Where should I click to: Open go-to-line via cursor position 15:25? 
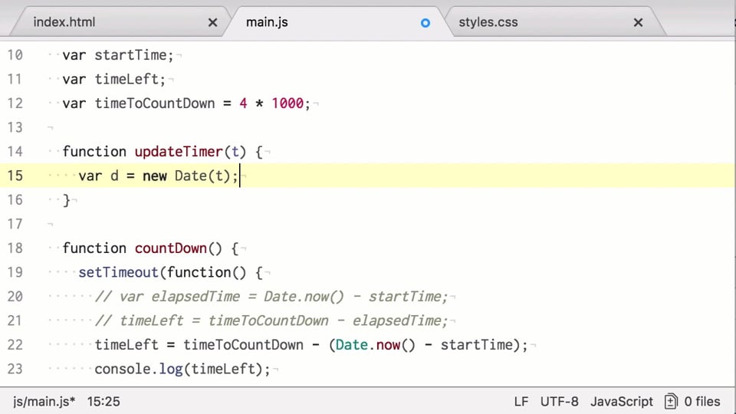point(103,402)
